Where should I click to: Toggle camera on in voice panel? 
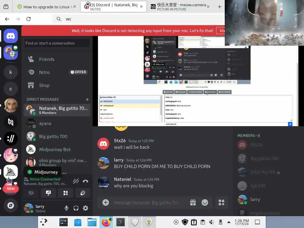tap(31, 193)
